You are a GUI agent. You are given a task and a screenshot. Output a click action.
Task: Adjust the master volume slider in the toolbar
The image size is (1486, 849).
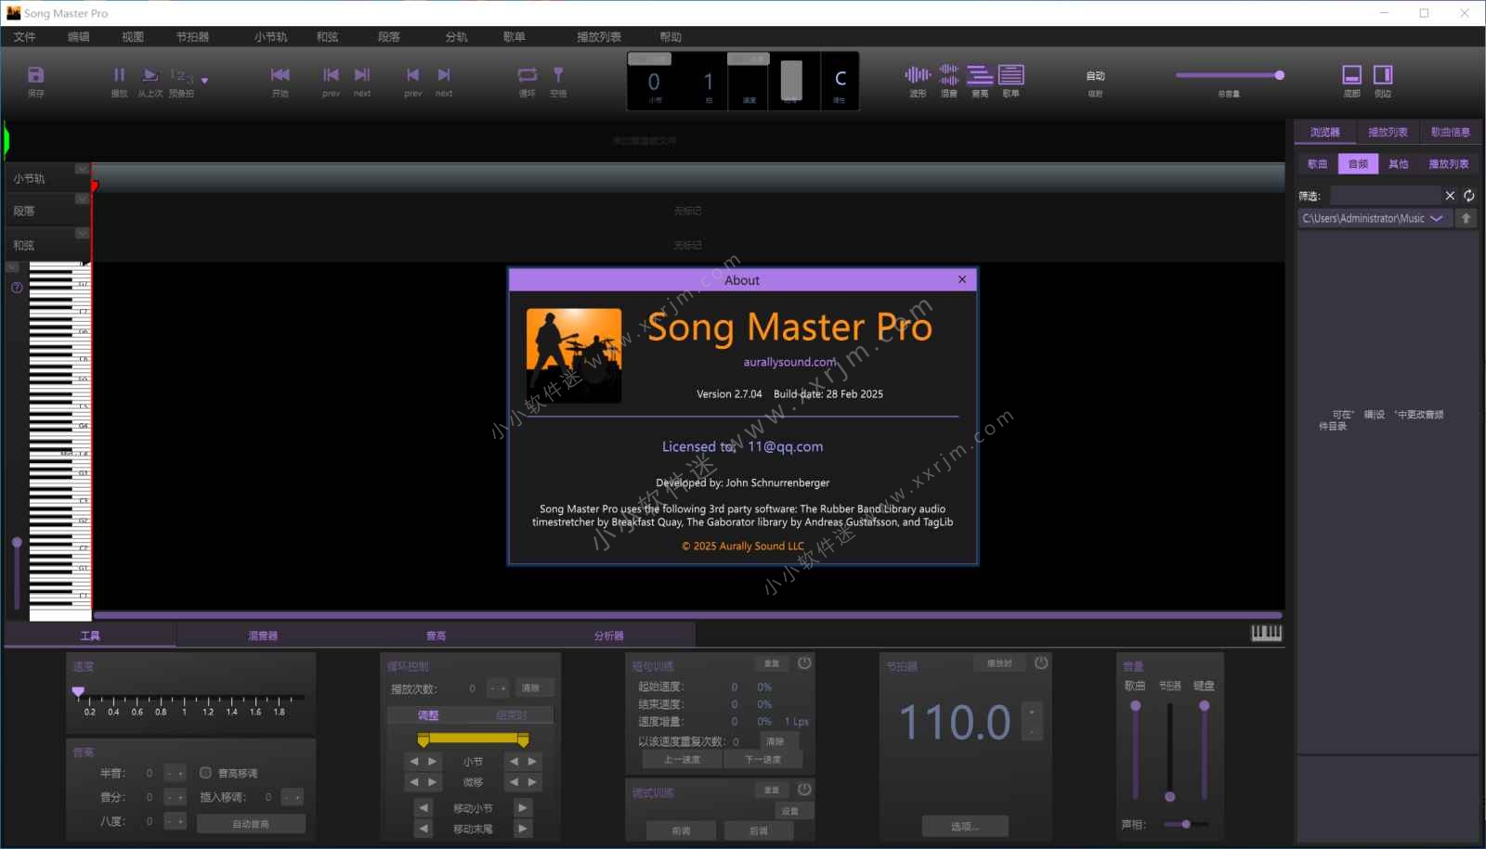tap(1230, 75)
